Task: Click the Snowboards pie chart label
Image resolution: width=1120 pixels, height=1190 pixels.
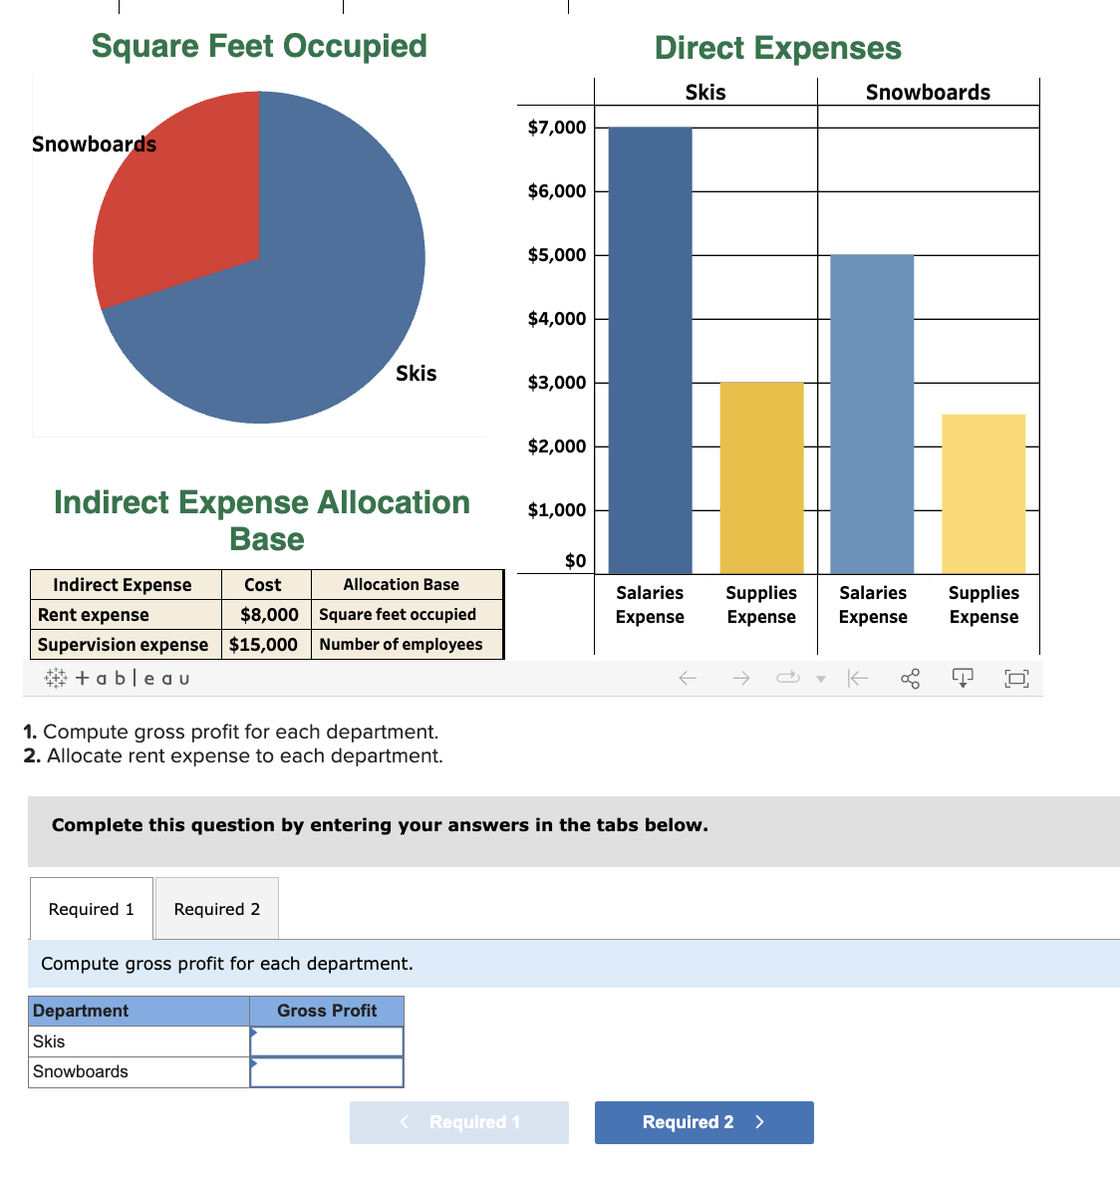Action: [94, 145]
